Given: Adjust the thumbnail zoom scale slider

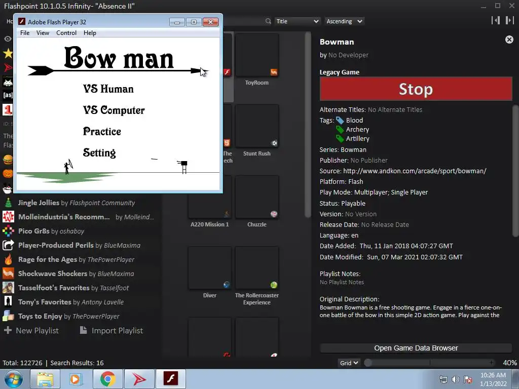Looking at the screenshot, I should click(x=430, y=363).
